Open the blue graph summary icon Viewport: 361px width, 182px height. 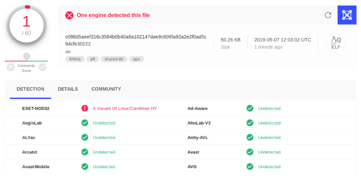(x=347, y=15)
